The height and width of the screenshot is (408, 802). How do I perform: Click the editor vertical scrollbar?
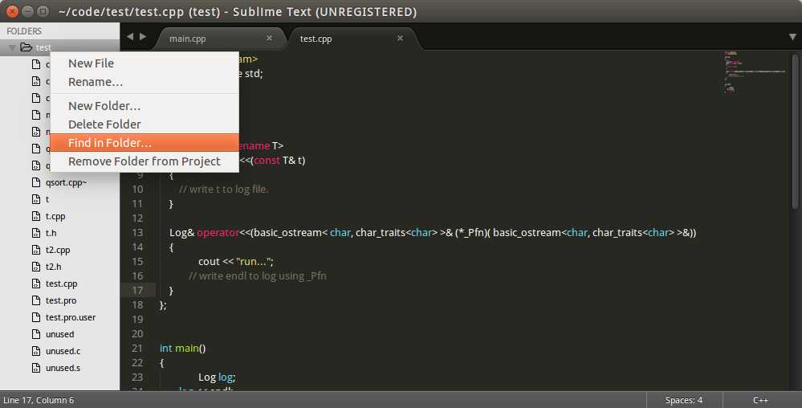(x=795, y=131)
